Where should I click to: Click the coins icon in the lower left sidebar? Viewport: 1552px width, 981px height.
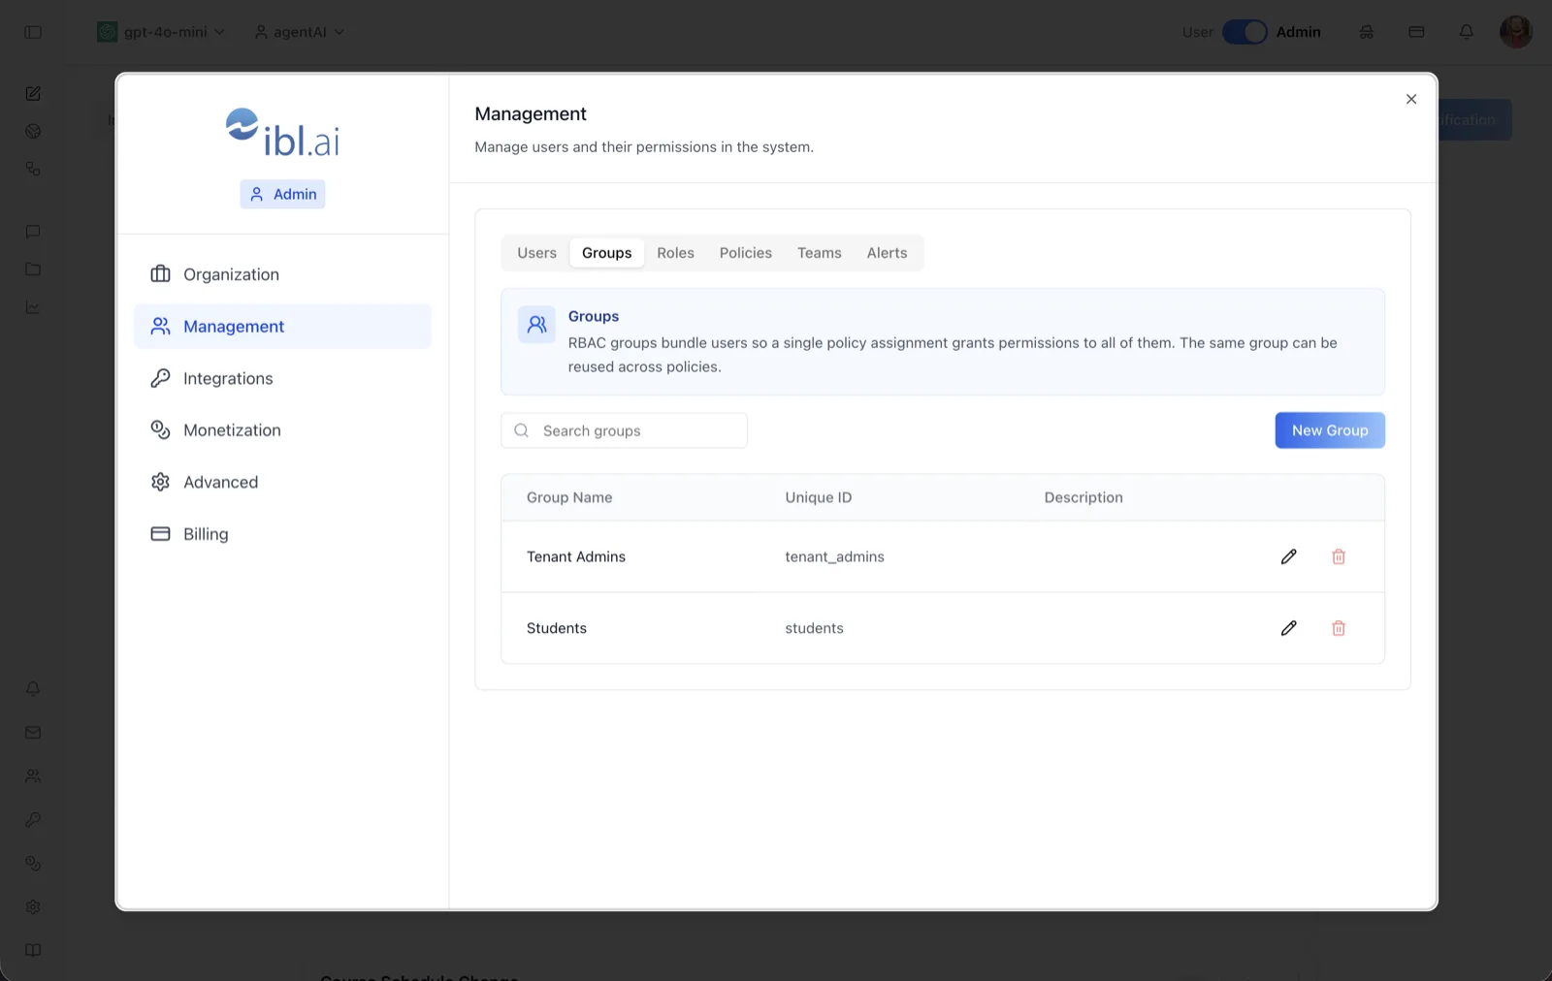point(33,864)
